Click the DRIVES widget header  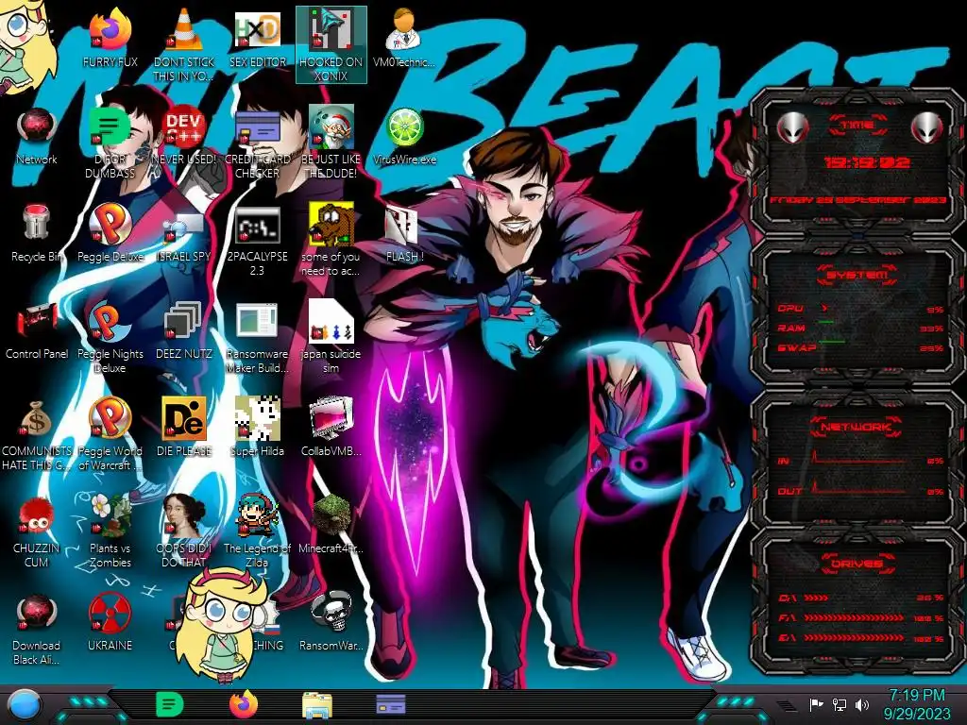pos(857,564)
